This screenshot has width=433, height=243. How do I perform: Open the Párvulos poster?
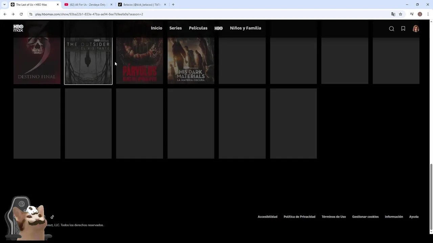tap(139, 61)
